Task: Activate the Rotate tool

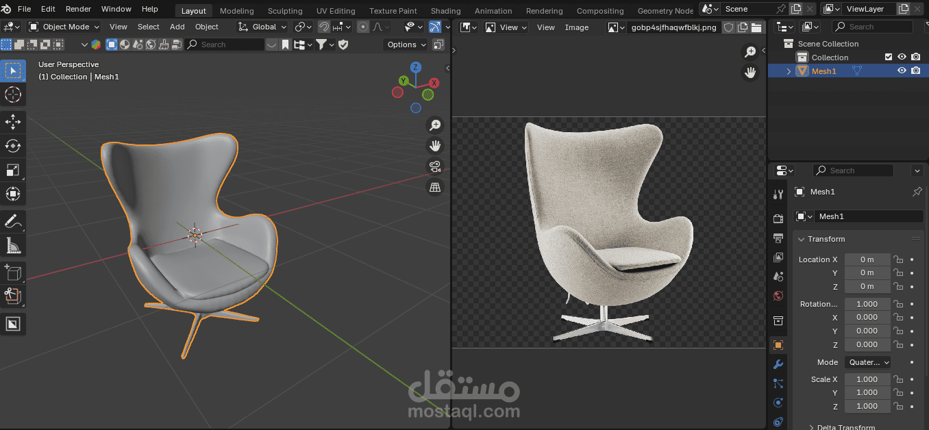Action: tap(13, 146)
